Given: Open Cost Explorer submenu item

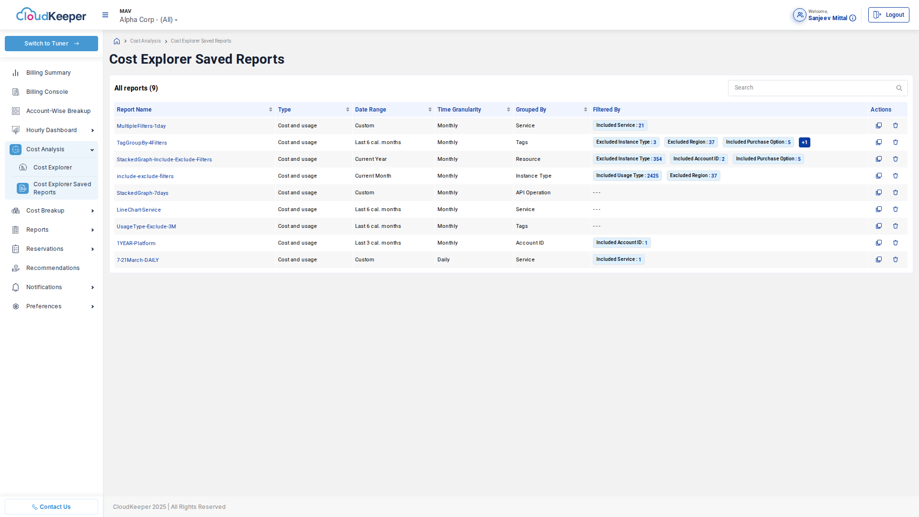Looking at the screenshot, I should click(x=53, y=168).
